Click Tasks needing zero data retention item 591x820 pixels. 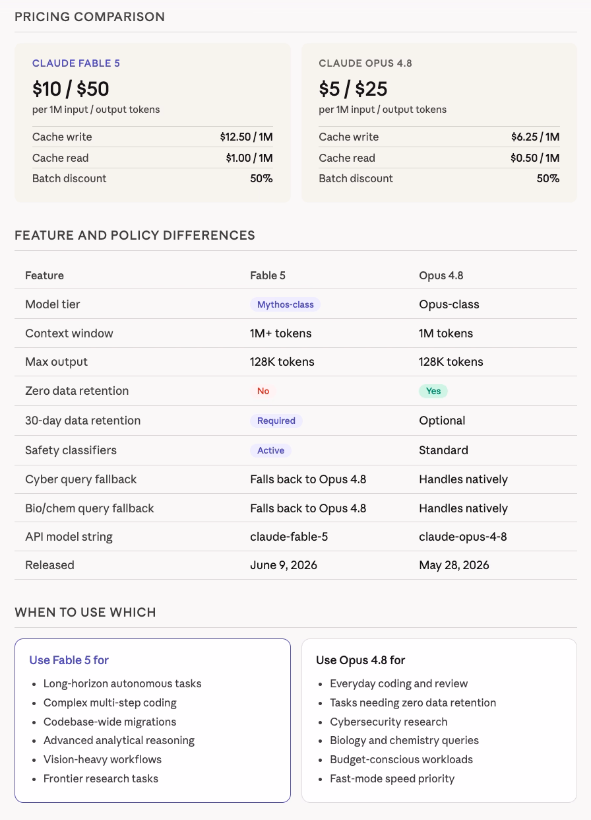413,703
